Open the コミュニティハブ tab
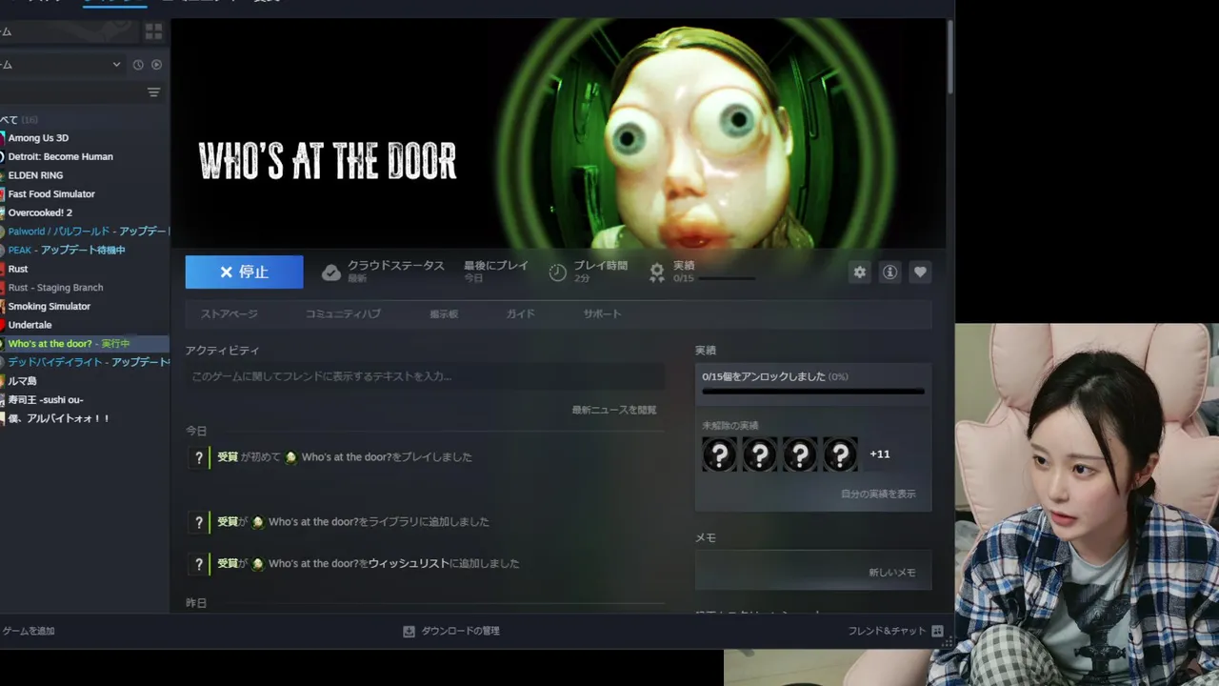Viewport: 1219px width, 686px height. (343, 313)
